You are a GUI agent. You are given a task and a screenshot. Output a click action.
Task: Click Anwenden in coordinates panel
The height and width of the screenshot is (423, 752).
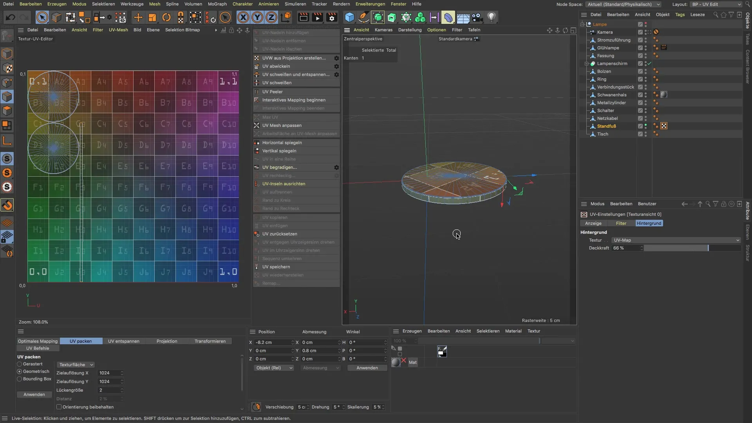pos(367,368)
